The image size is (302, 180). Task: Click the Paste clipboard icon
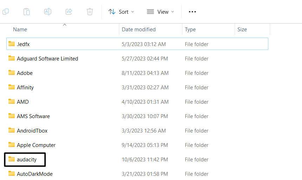point(27,12)
